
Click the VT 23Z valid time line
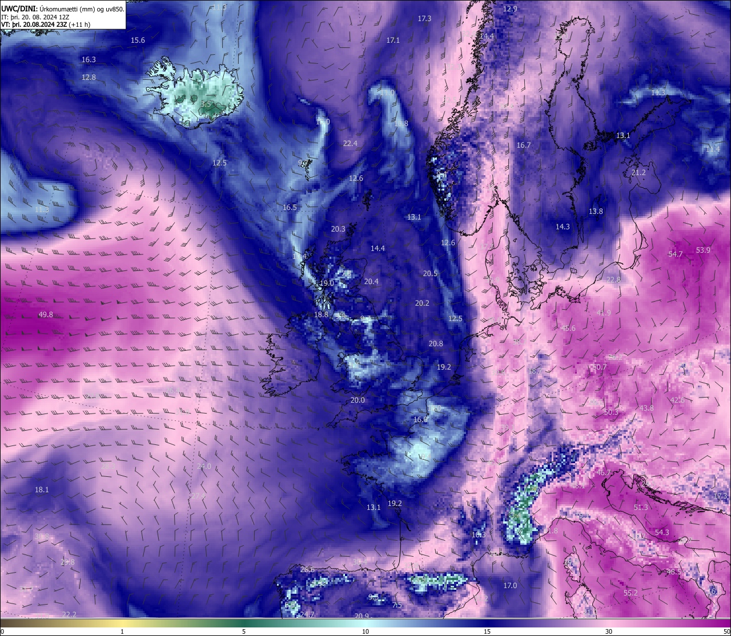coord(46,25)
